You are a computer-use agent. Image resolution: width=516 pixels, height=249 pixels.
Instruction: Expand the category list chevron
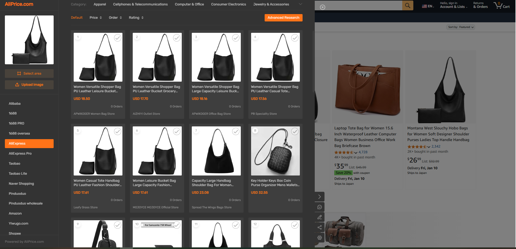point(300,4)
